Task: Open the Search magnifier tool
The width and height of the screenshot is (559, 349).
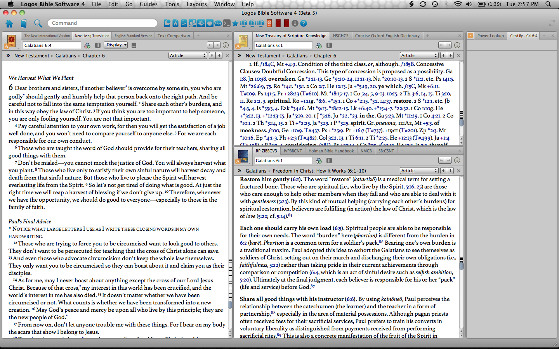Action: click(x=38, y=23)
